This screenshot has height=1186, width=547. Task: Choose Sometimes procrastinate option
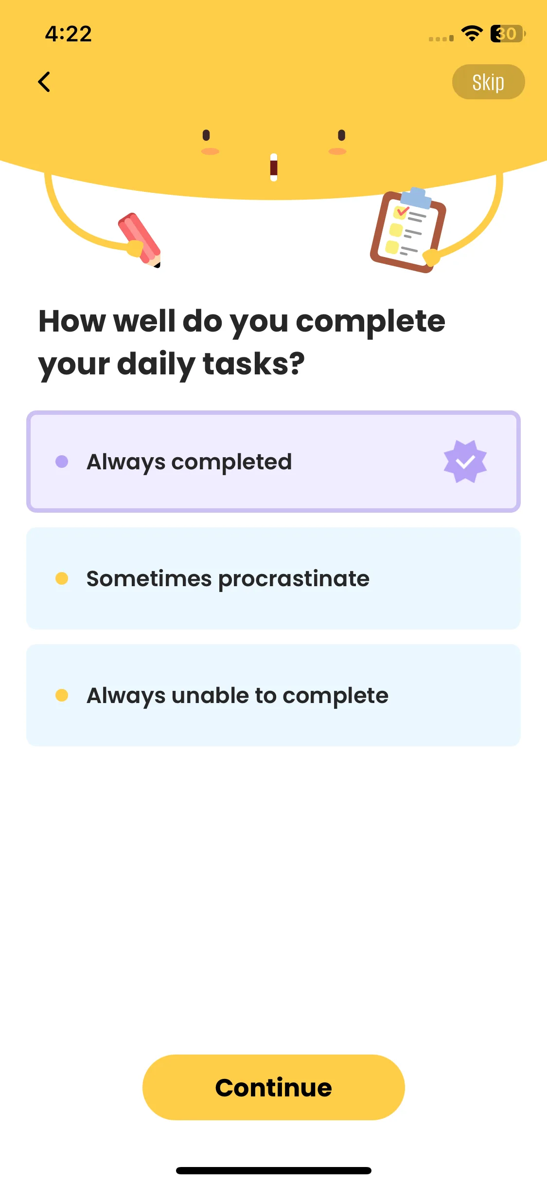click(273, 578)
